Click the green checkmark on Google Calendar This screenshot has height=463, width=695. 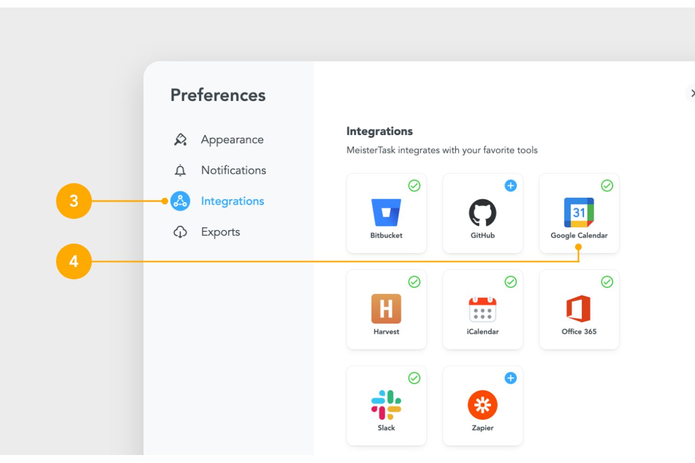point(607,186)
